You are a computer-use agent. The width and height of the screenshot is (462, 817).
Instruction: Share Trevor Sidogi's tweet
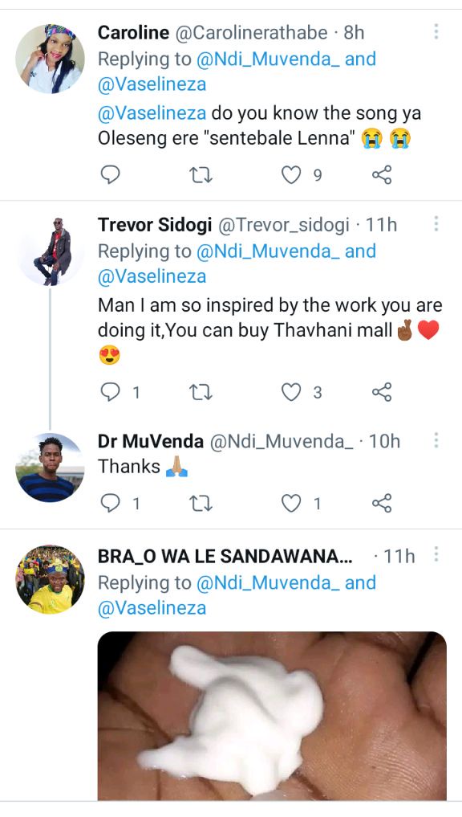382,392
